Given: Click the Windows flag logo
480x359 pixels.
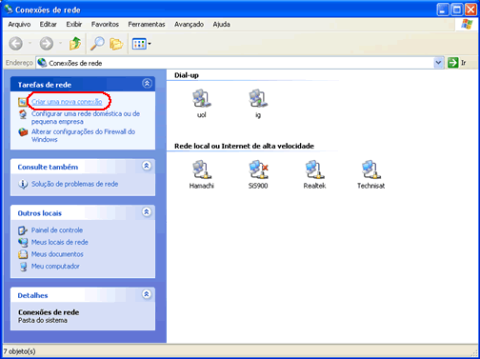Looking at the screenshot, I should tap(467, 24).
